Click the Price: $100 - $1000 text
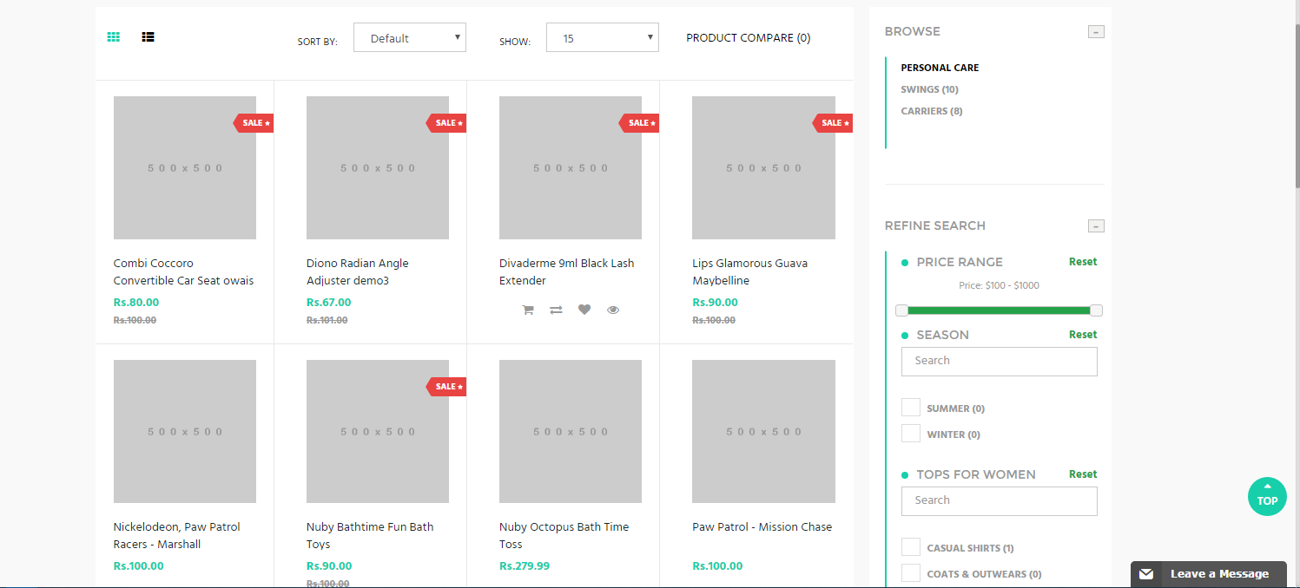The height and width of the screenshot is (588, 1300). (999, 285)
